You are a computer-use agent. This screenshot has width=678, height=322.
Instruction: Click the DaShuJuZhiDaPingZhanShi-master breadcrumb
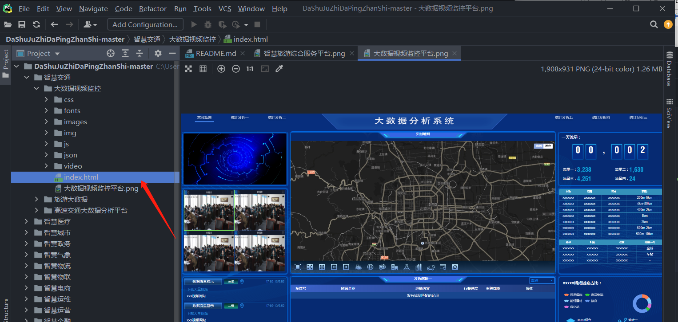pyautogui.click(x=65, y=39)
